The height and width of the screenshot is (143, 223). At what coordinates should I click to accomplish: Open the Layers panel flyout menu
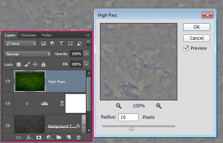tap(87, 35)
